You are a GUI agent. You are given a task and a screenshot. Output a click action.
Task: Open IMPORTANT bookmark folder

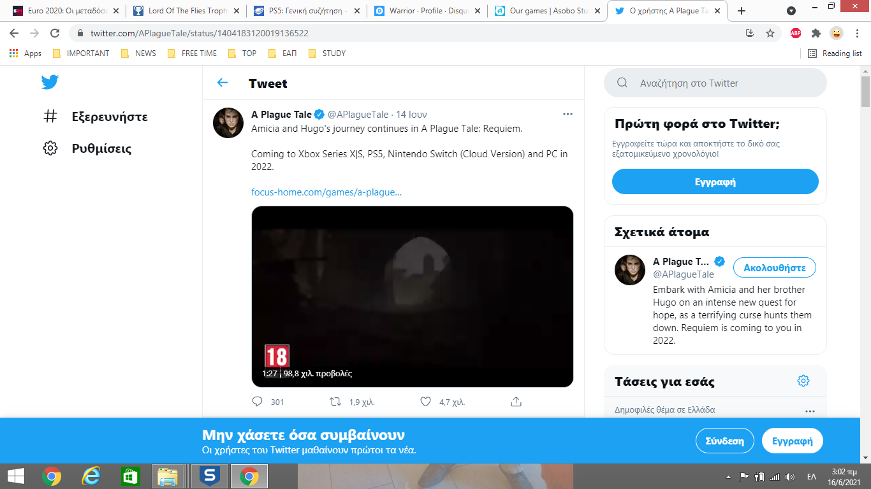pos(81,53)
